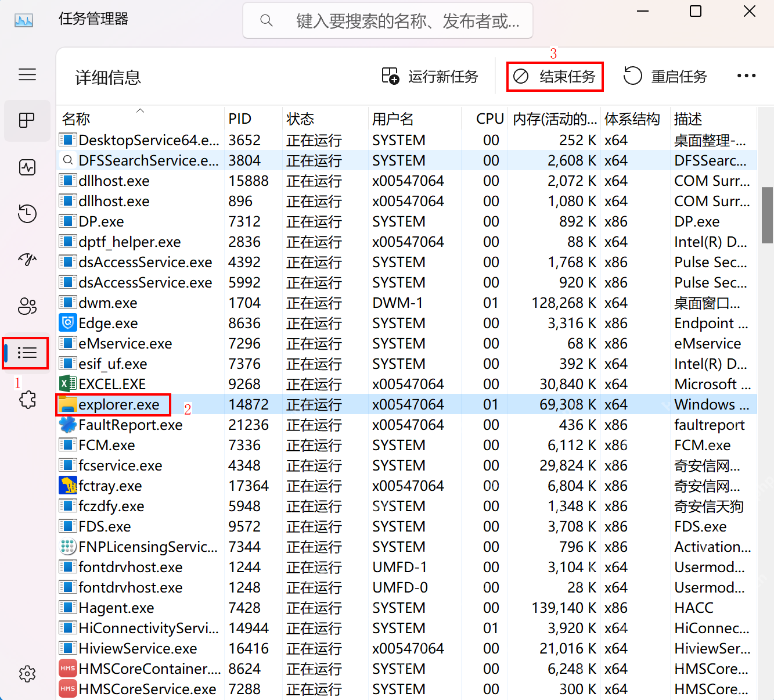The image size is (774, 700).
Task: Click the HMSCoreService.exe red HMS icon
Action: [x=68, y=689]
